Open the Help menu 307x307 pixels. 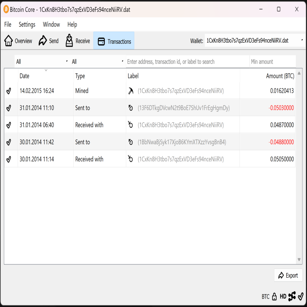coord(72,25)
